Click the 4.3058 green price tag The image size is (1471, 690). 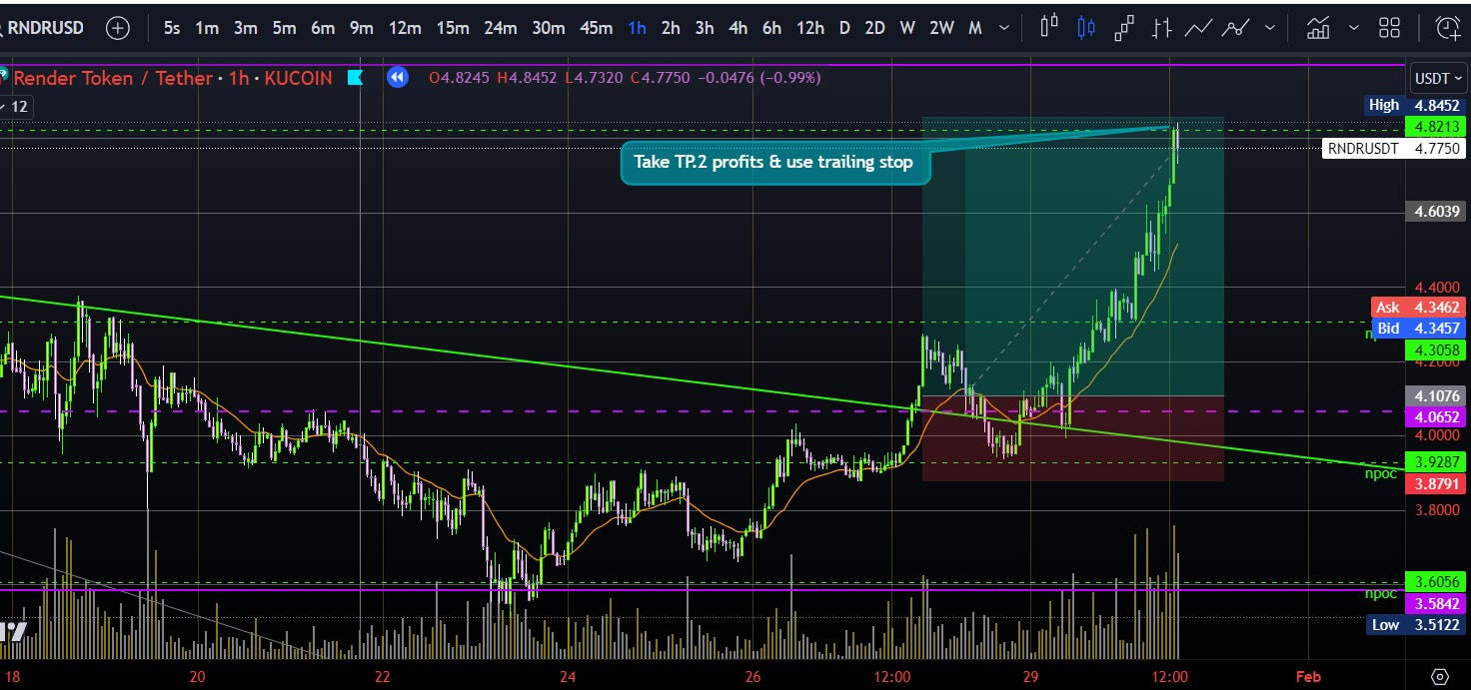click(1435, 350)
